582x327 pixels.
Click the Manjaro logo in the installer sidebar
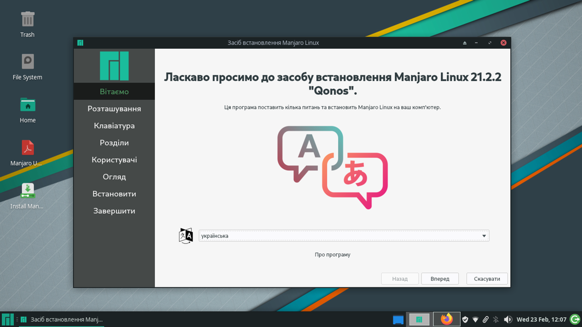coord(114,66)
